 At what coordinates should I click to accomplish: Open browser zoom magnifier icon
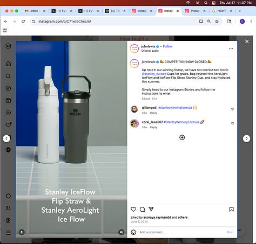click(209, 22)
